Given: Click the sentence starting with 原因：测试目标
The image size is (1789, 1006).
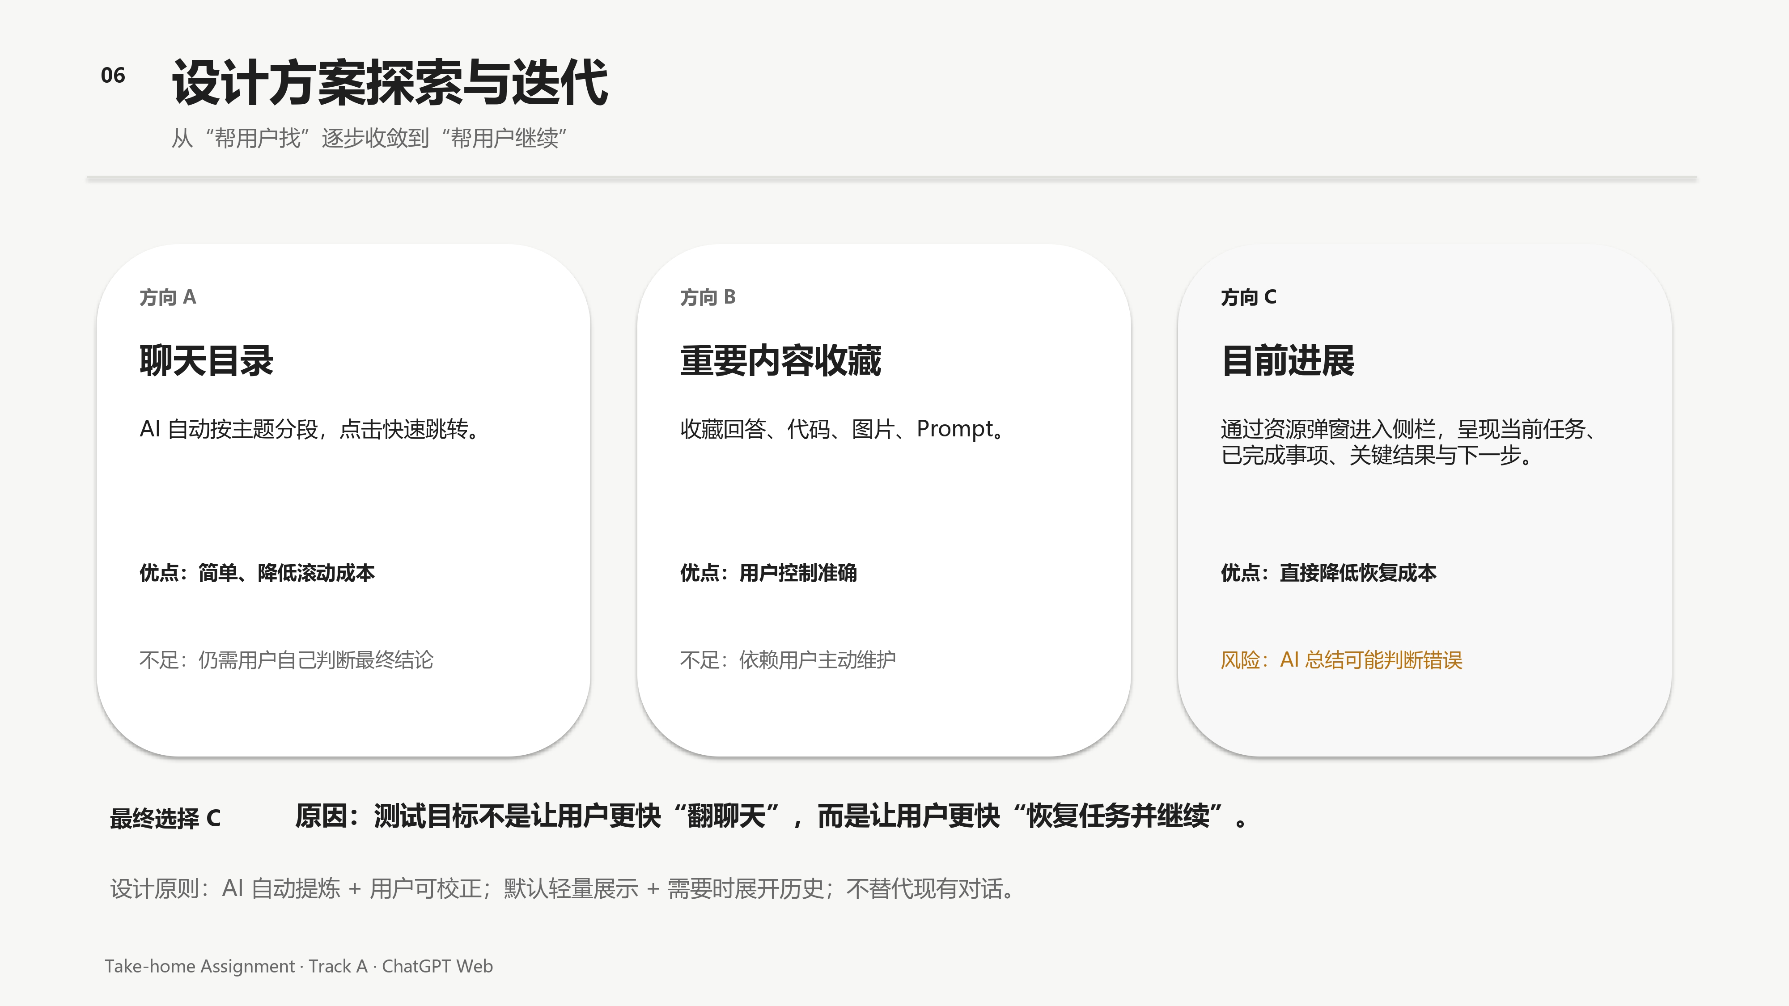Looking at the screenshot, I should click(x=772, y=816).
